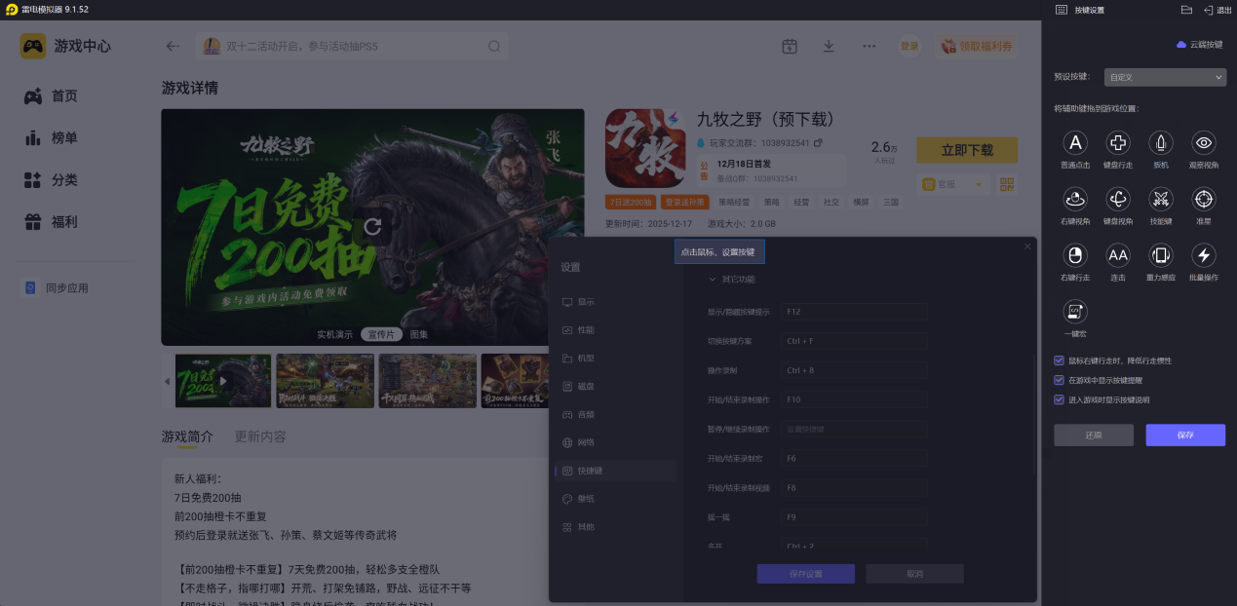Image resolution: width=1237 pixels, height=606 pixels.
Task: Select the 键盘视角 keyboard view icon
Action: 1118,199
